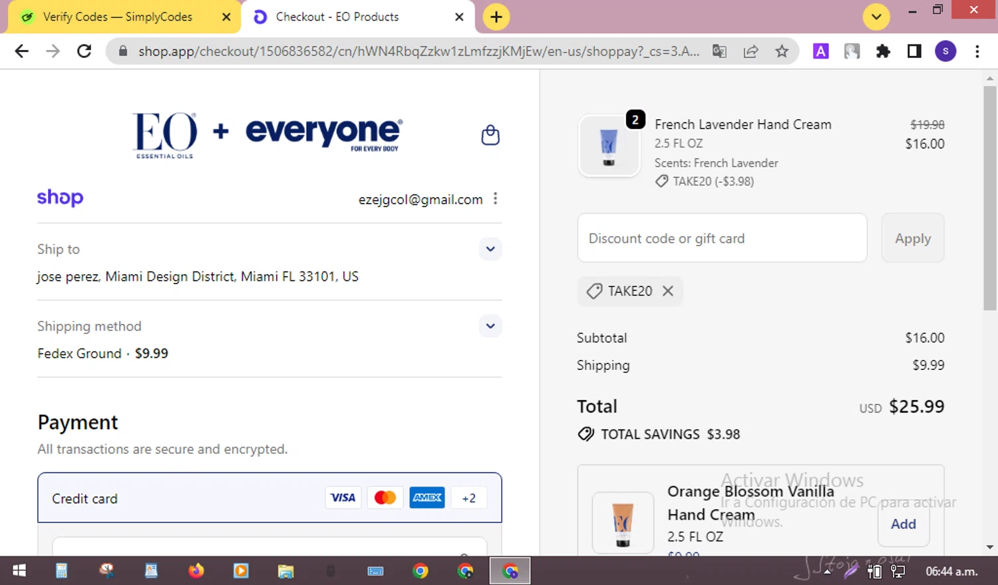This screenshot has height=585, width=998.
Task: Open the tab search dropdown
Action: click(876, 17)
